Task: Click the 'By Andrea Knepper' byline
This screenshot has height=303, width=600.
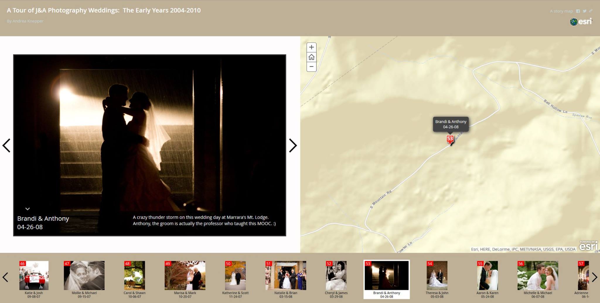Action: click(25, 21)
